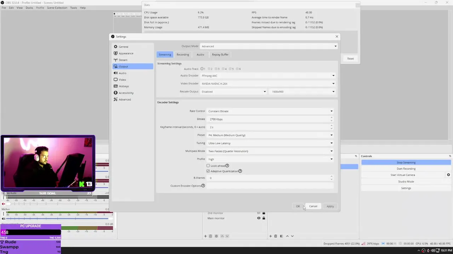Open the Multipass Mode dropdown
This screenshot has height=254, width=453.
point(270,151)
